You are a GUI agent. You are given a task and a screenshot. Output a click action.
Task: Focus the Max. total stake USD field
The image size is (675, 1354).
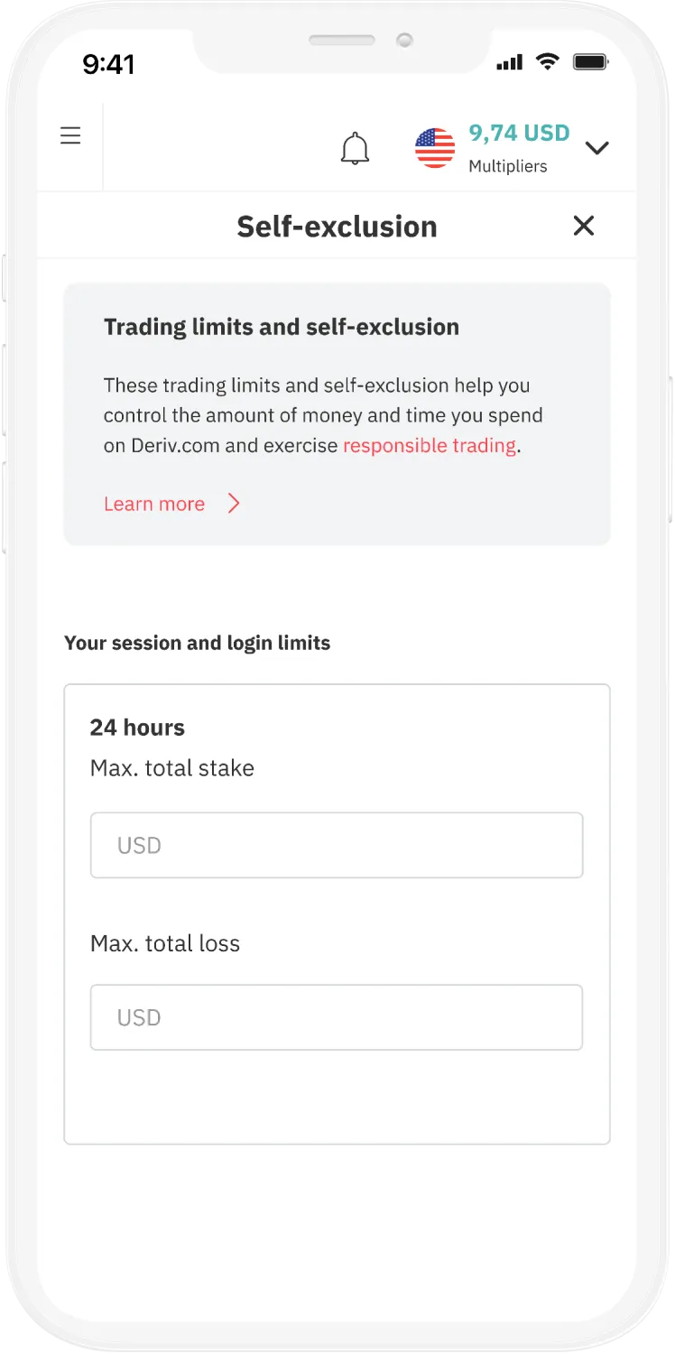[337, 845]
